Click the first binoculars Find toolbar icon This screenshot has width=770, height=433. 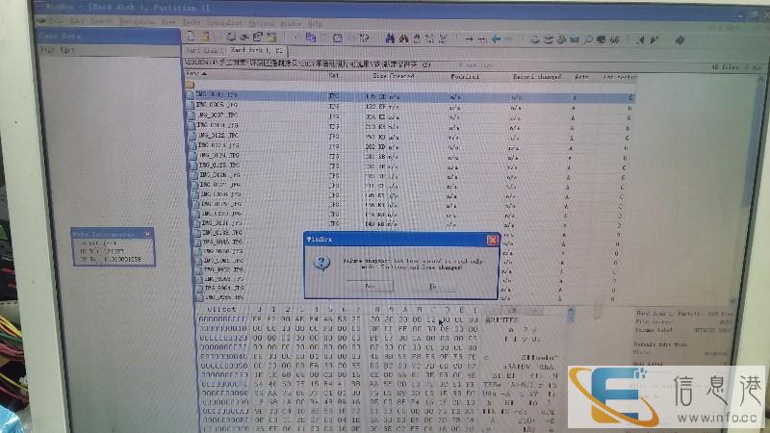[391, 38]
